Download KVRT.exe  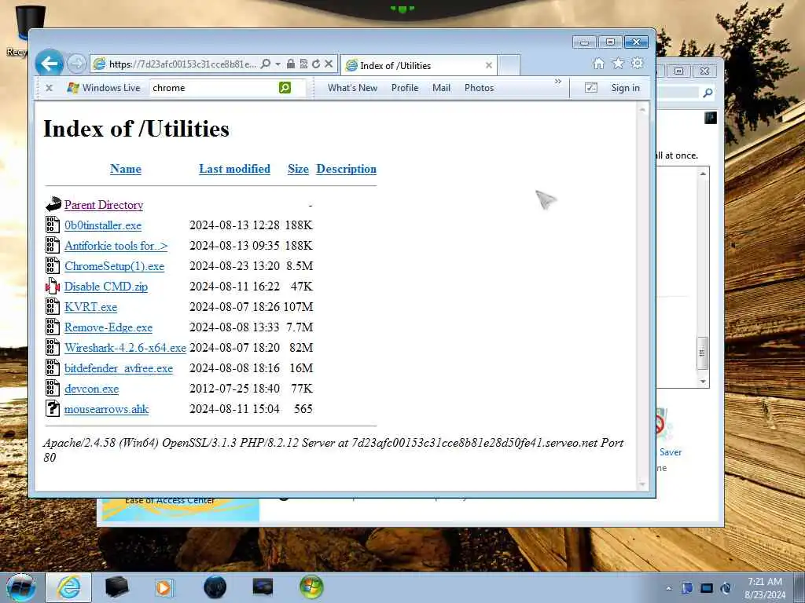click(91, 307)
